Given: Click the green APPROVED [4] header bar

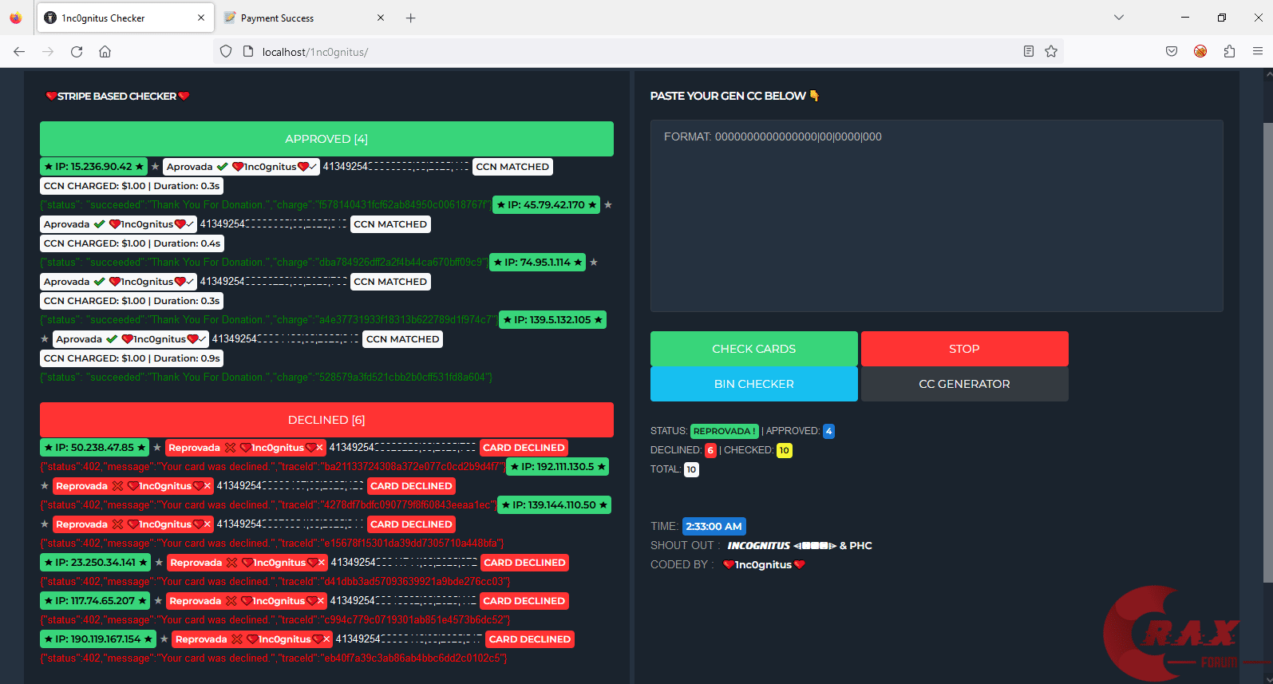Looking at the screenshot, I should pos(326,139).
